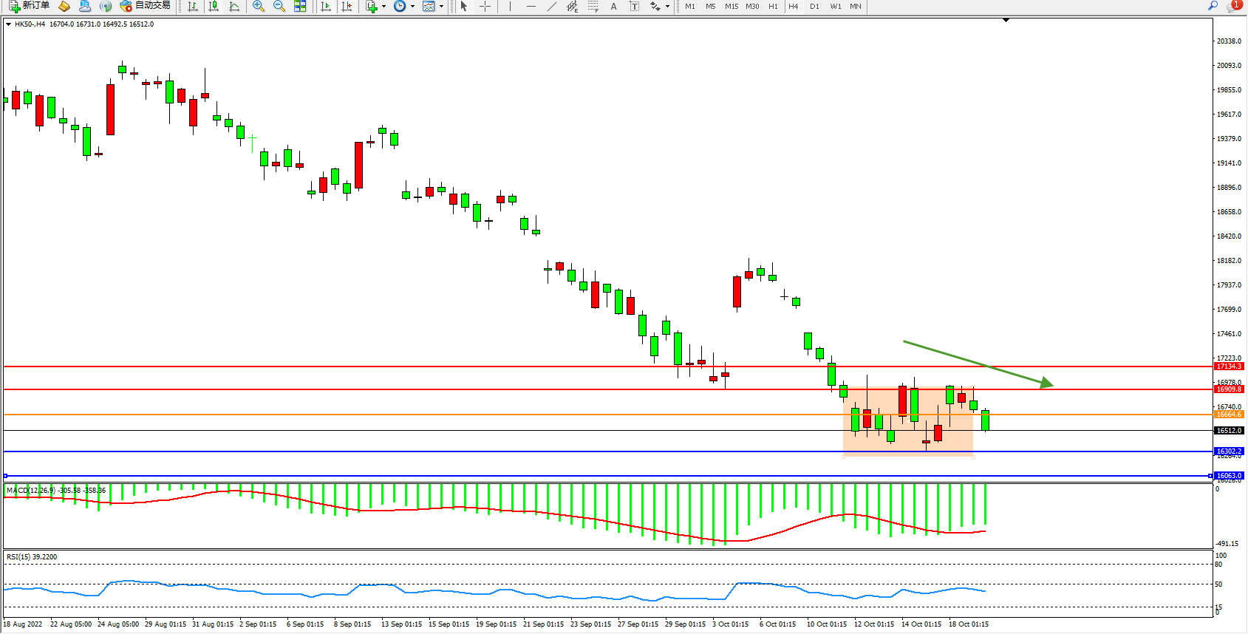
Task: Expand the chart templates dropdown arrow
Action: point(441,7)
